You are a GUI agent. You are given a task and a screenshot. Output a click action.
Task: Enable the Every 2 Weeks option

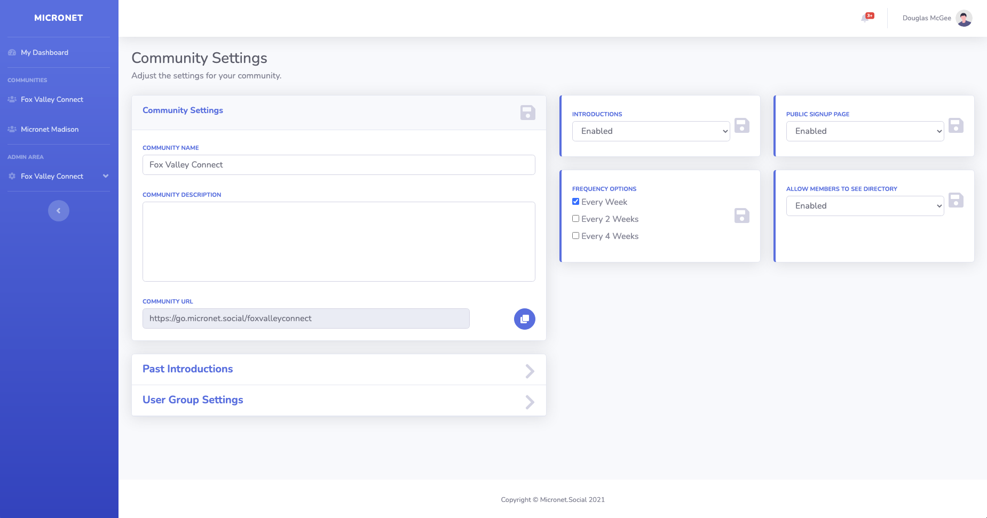pos(575,219)
